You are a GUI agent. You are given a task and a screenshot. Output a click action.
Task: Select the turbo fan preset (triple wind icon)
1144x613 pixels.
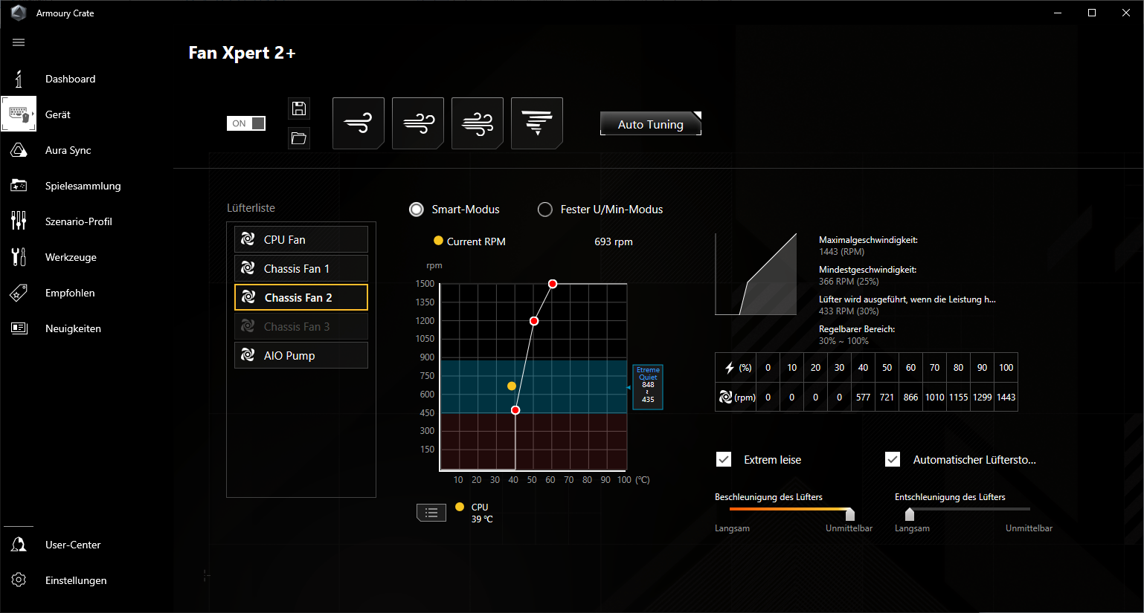click(478, 123)
